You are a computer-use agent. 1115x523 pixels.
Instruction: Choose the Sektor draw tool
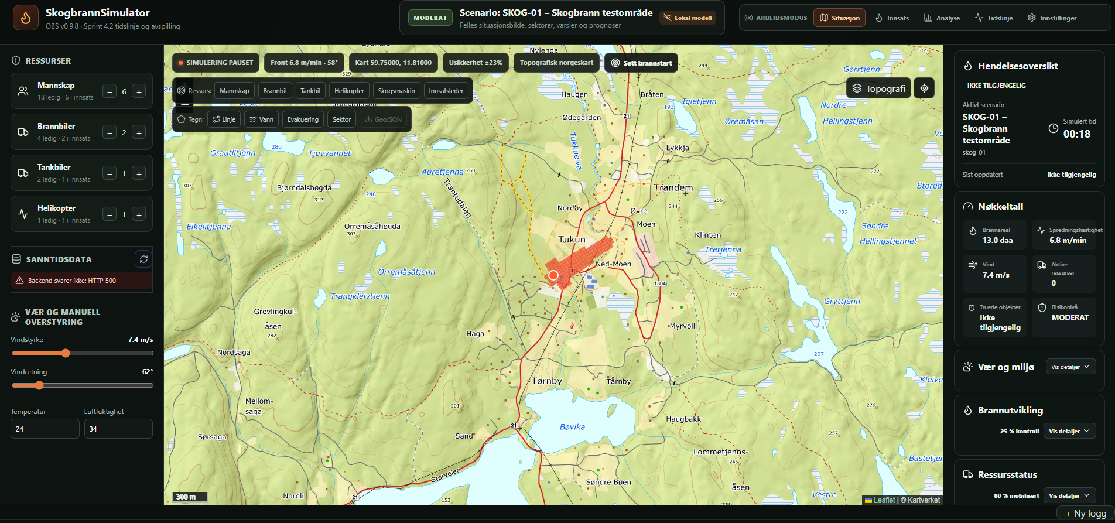(x=342, y=119)
